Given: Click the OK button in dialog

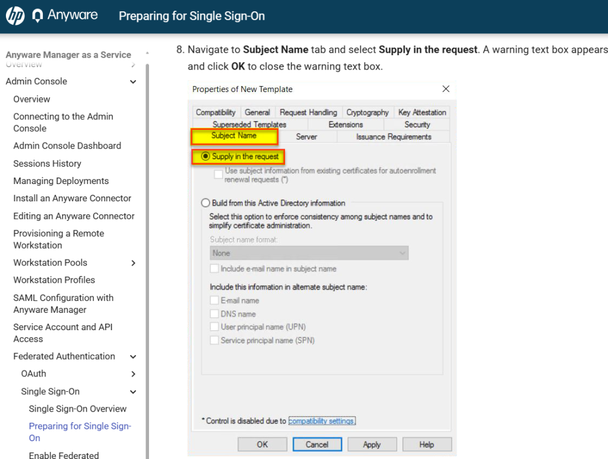Looking at the screenshot, I should click(x=262, y=444).
